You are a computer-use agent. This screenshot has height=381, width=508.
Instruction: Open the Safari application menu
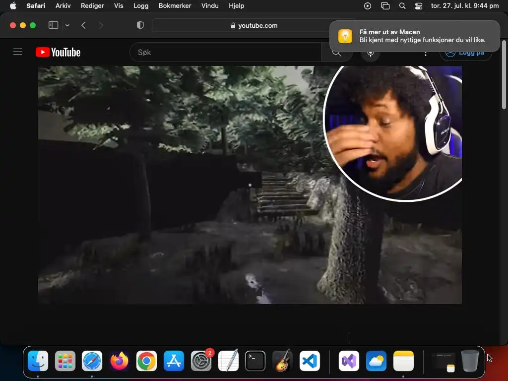tap(36, 6)
